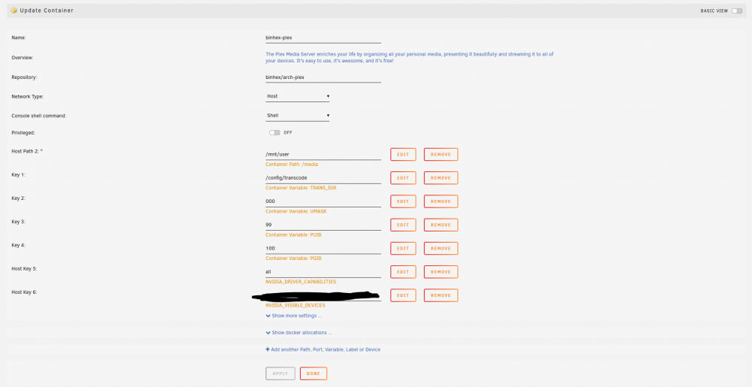Click the Repository field binhex/arch-plex
The image size is (752, 387).
point(323,77)
